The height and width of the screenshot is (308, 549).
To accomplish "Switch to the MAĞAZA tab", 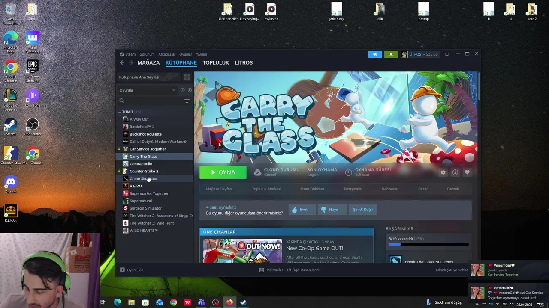I will click(x=148, y=62).
